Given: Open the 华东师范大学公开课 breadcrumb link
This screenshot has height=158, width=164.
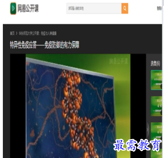Looking at the screenshot, I should pos(38,33).
